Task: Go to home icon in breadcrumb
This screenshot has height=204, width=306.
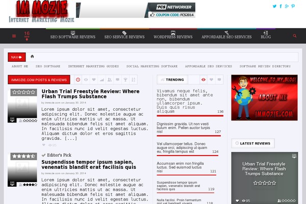Action: [x=32, y=57]
